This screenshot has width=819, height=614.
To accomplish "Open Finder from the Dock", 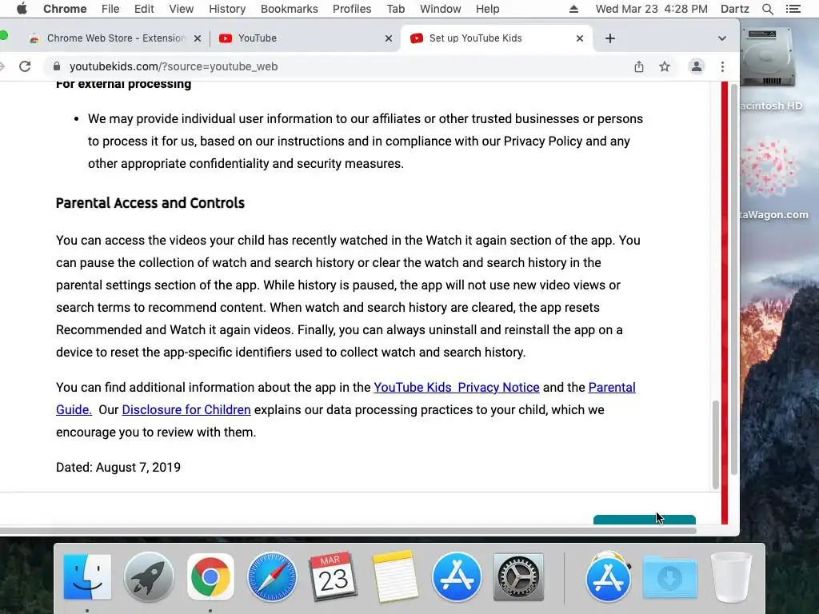I will pyautogui.click(x=87, y=577).
